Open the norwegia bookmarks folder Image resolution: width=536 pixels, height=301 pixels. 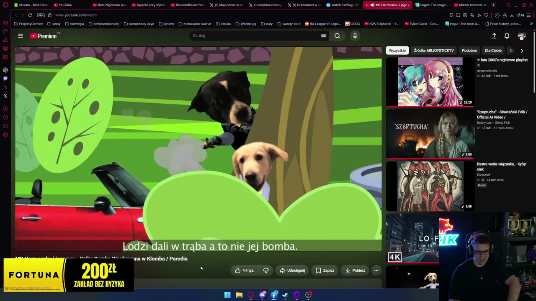coord(74,24)
